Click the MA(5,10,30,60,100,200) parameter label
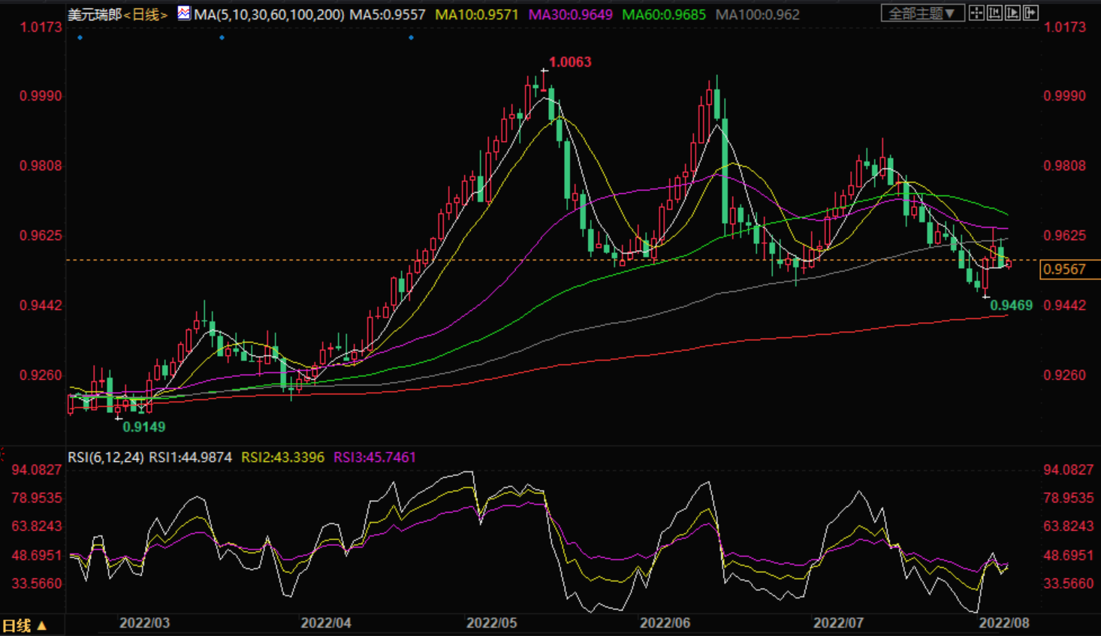1101x636 pixels. pyautogui.click(x=269, y=14)
